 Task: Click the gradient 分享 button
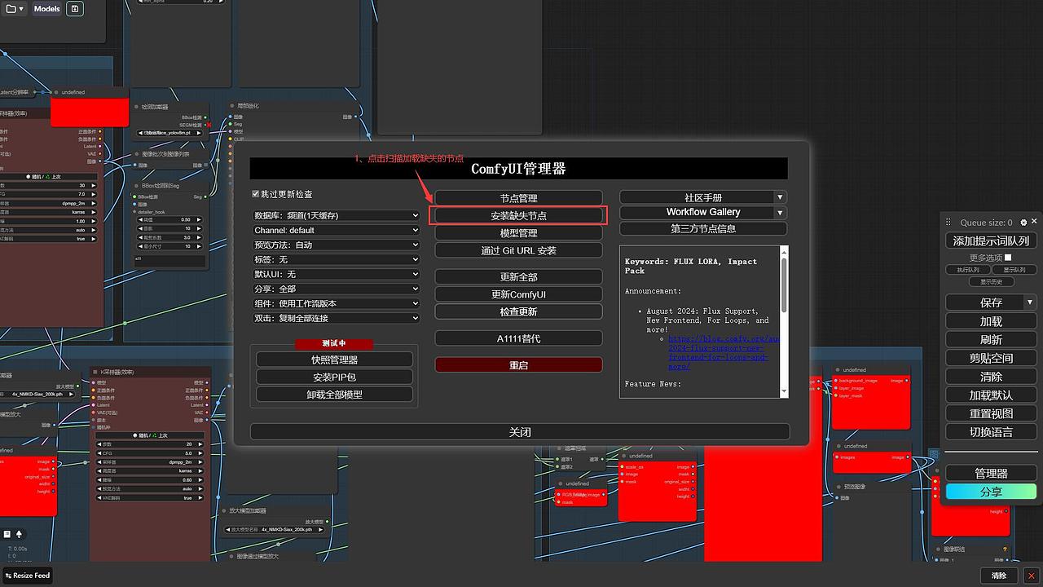[x=991, y=492]
